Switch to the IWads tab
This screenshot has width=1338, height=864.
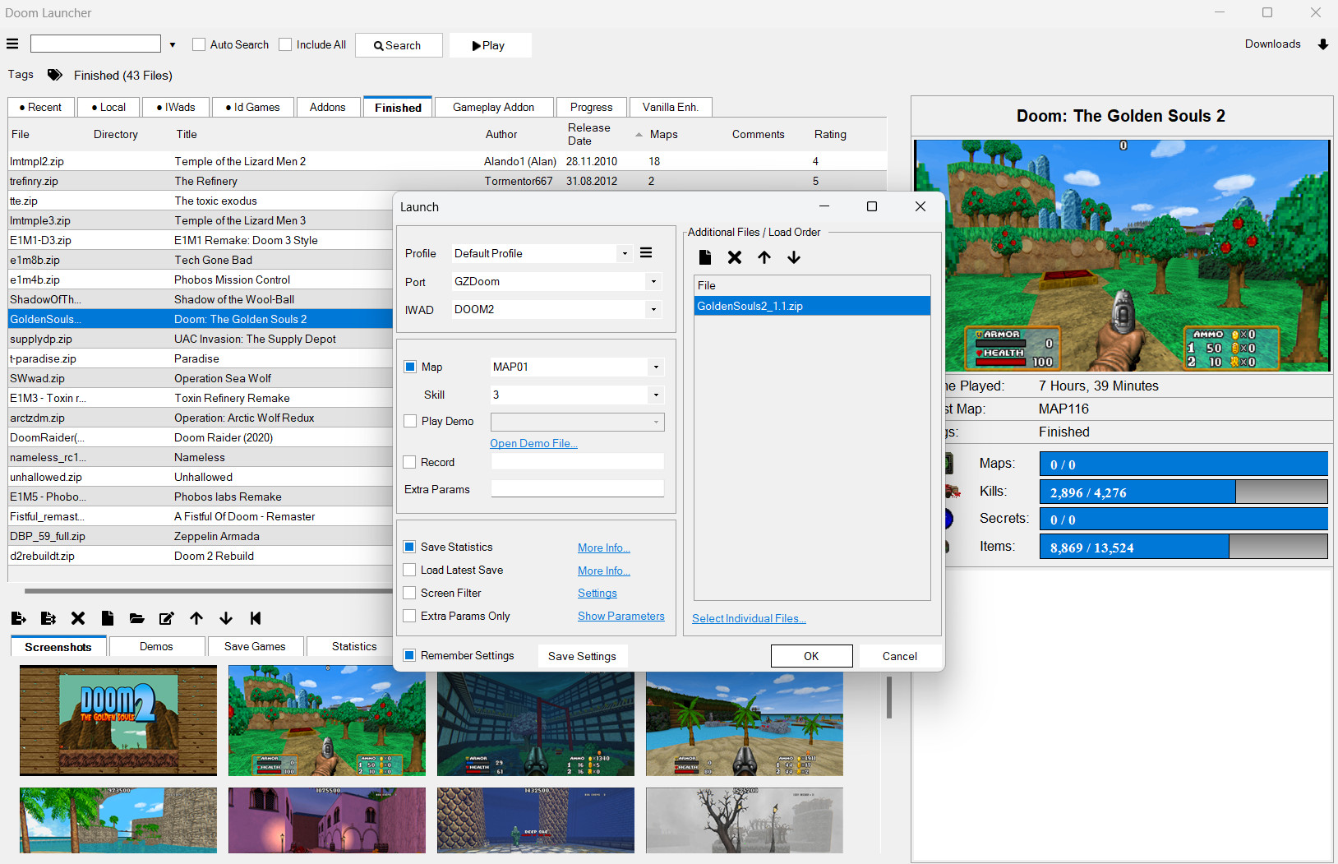tap(176, 107)
